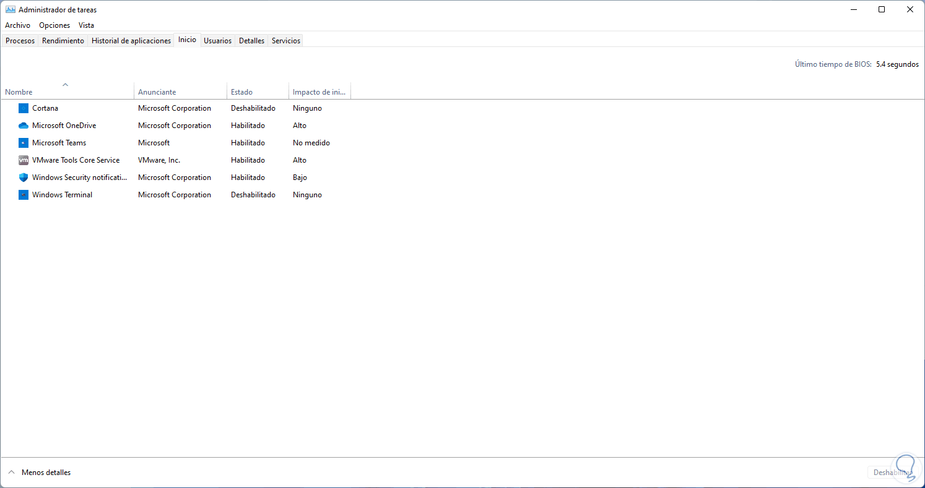Click the Cortana app icon

point(24,108)
